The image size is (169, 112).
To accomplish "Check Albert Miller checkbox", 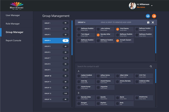I will coord(118,76).
